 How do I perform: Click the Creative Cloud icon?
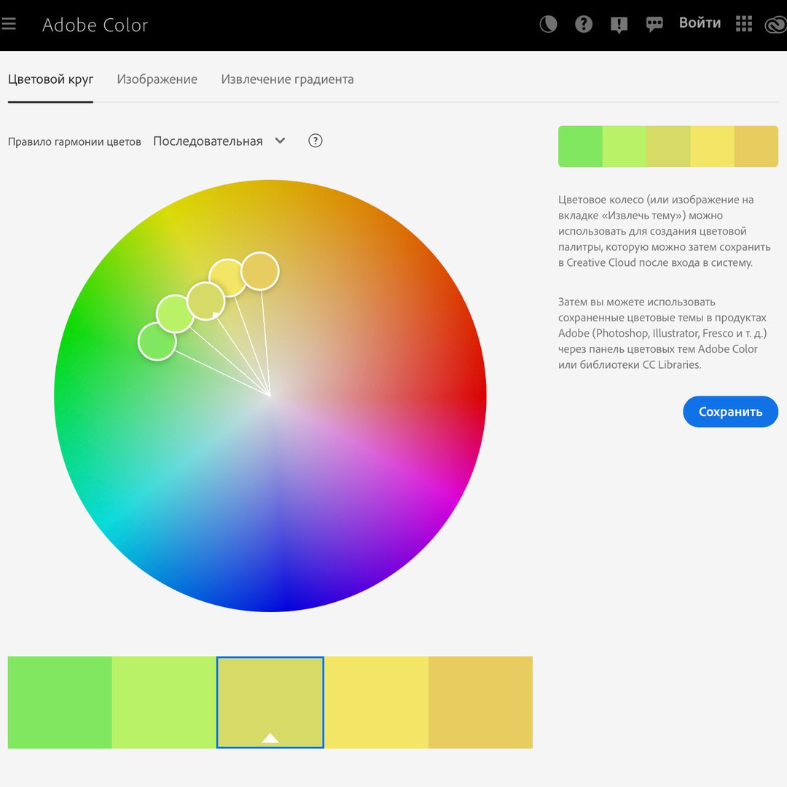pyautogui.click(x=776, y=24)
